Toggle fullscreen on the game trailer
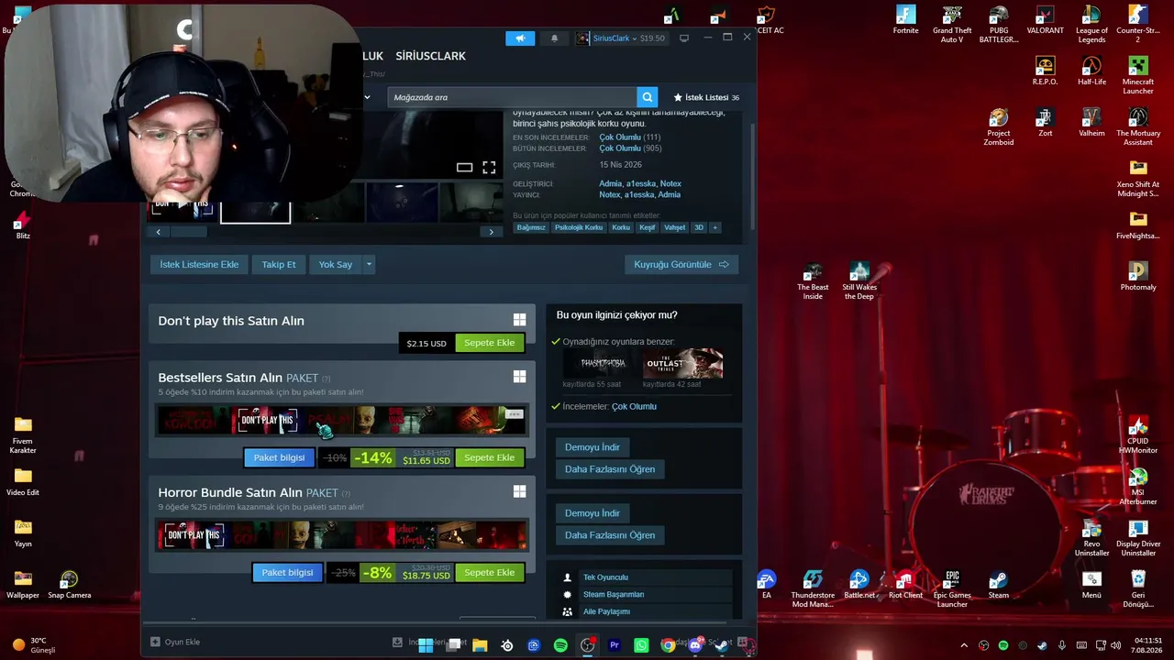This screenshot has height=660, width=1174. [x=489, y=167]
